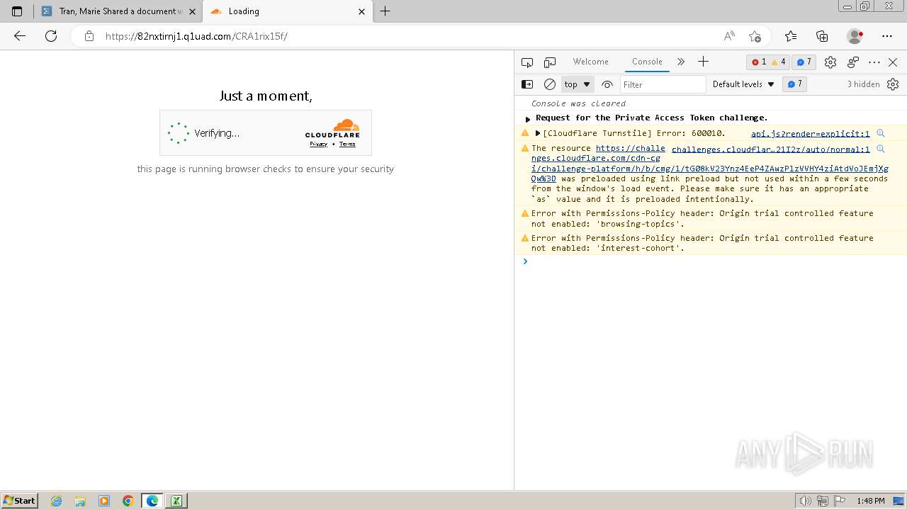Toggle device emulation in DevTools
Screen dimensions: 907x510
[x=550, y=62]
